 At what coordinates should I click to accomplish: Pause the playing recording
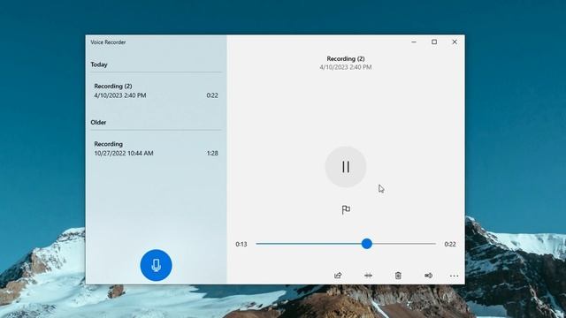coord(346,167)
